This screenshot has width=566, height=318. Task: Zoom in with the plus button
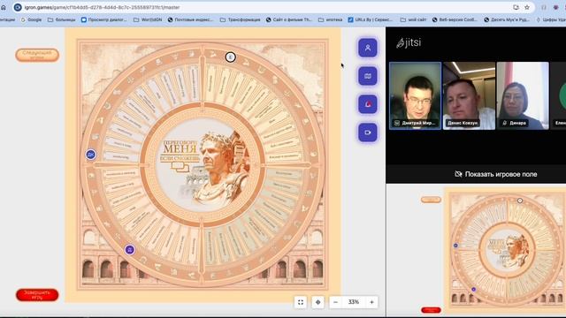coord(371,302)
